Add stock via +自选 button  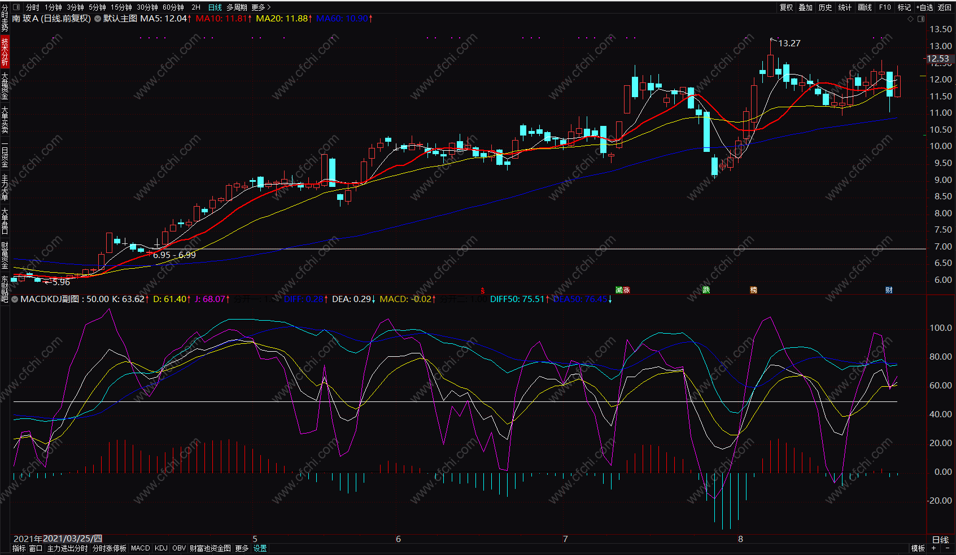coord(925,7)
